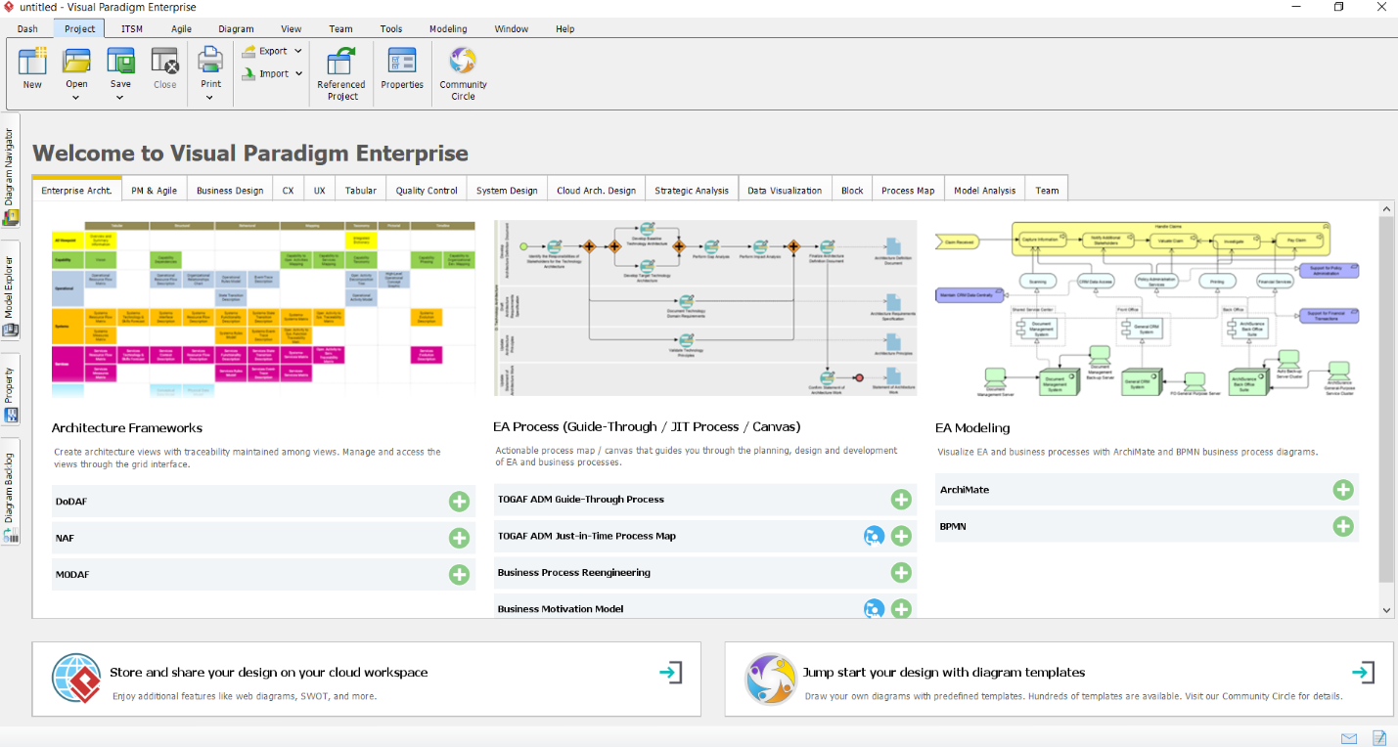Click diagram templates arrow icon
Screen dimensions: 1398x747
point(1364,673)
